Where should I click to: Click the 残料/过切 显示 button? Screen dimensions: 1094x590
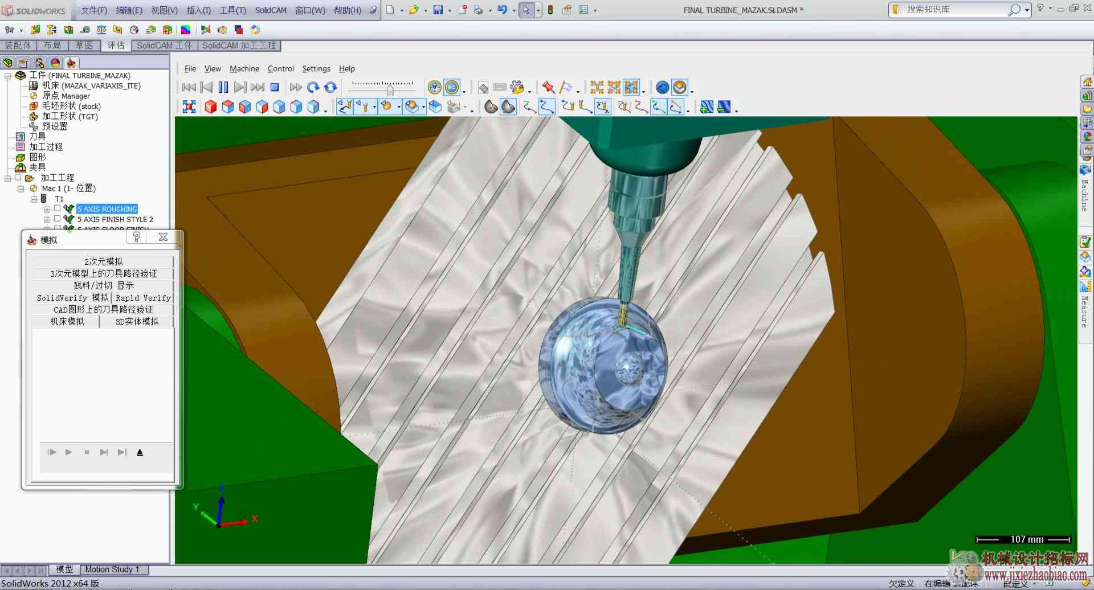pyautogui.click(x=103, y=285)
